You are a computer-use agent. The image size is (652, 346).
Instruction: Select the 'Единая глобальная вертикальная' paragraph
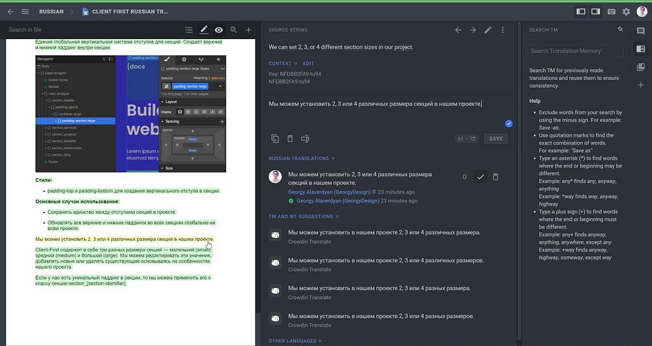(129, 44)
